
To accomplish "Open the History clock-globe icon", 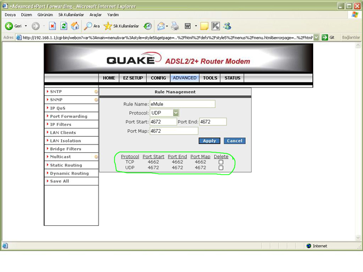I will point(147,26).
